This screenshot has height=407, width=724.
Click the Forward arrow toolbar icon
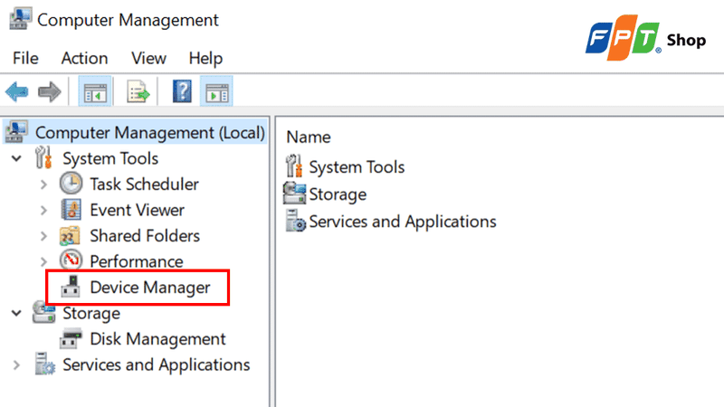point(50,91)
